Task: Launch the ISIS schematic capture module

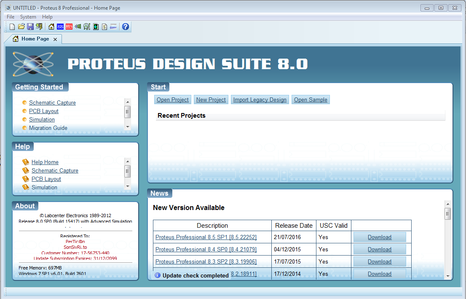Action: click(x=60, y=26)
